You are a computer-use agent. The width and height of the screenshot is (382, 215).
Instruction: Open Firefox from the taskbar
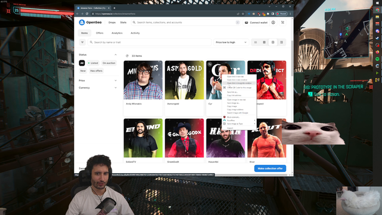coord(377,52)
